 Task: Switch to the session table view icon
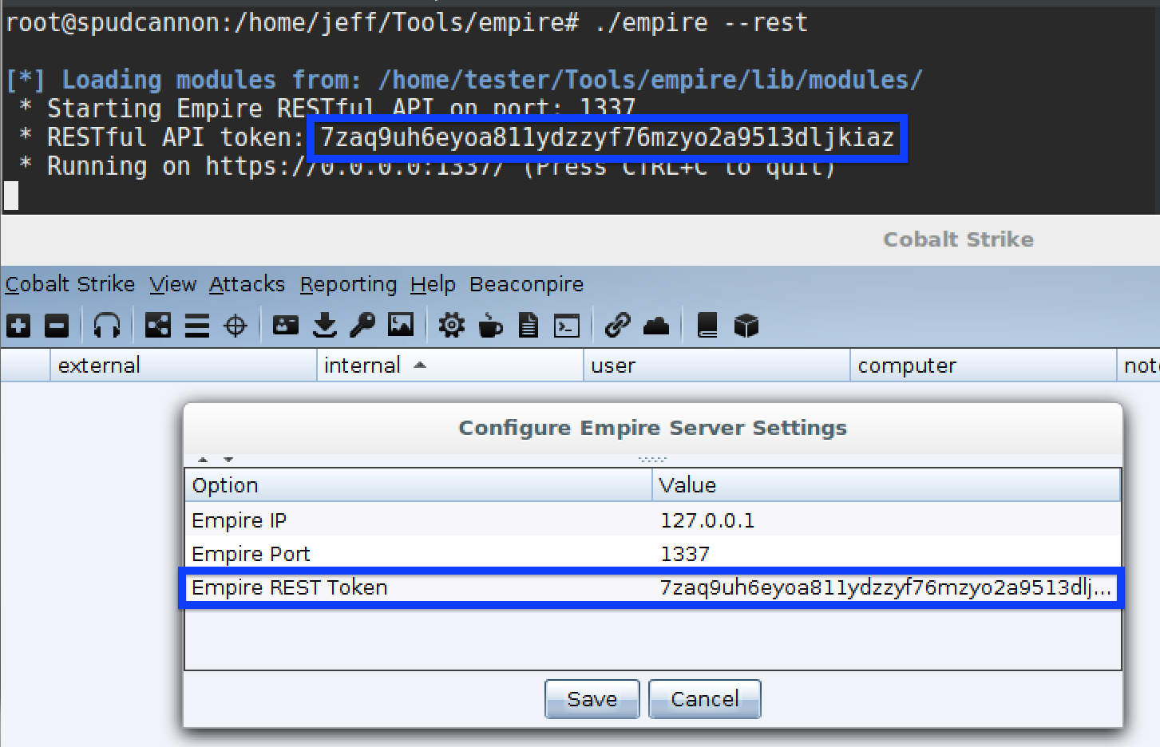[196, 326]
